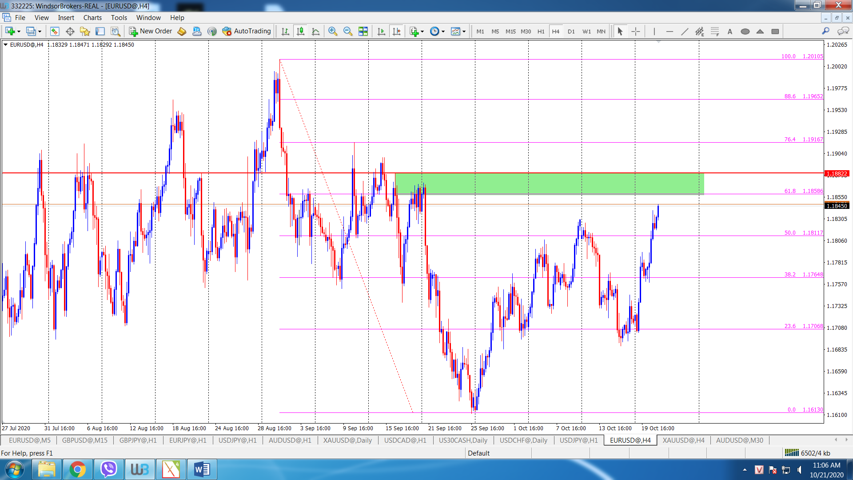Open the Insert menu
This screenshot has width=853, height=480.
(66, 18)
